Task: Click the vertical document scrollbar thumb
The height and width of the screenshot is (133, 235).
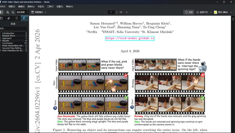Action: coord(233,19)
